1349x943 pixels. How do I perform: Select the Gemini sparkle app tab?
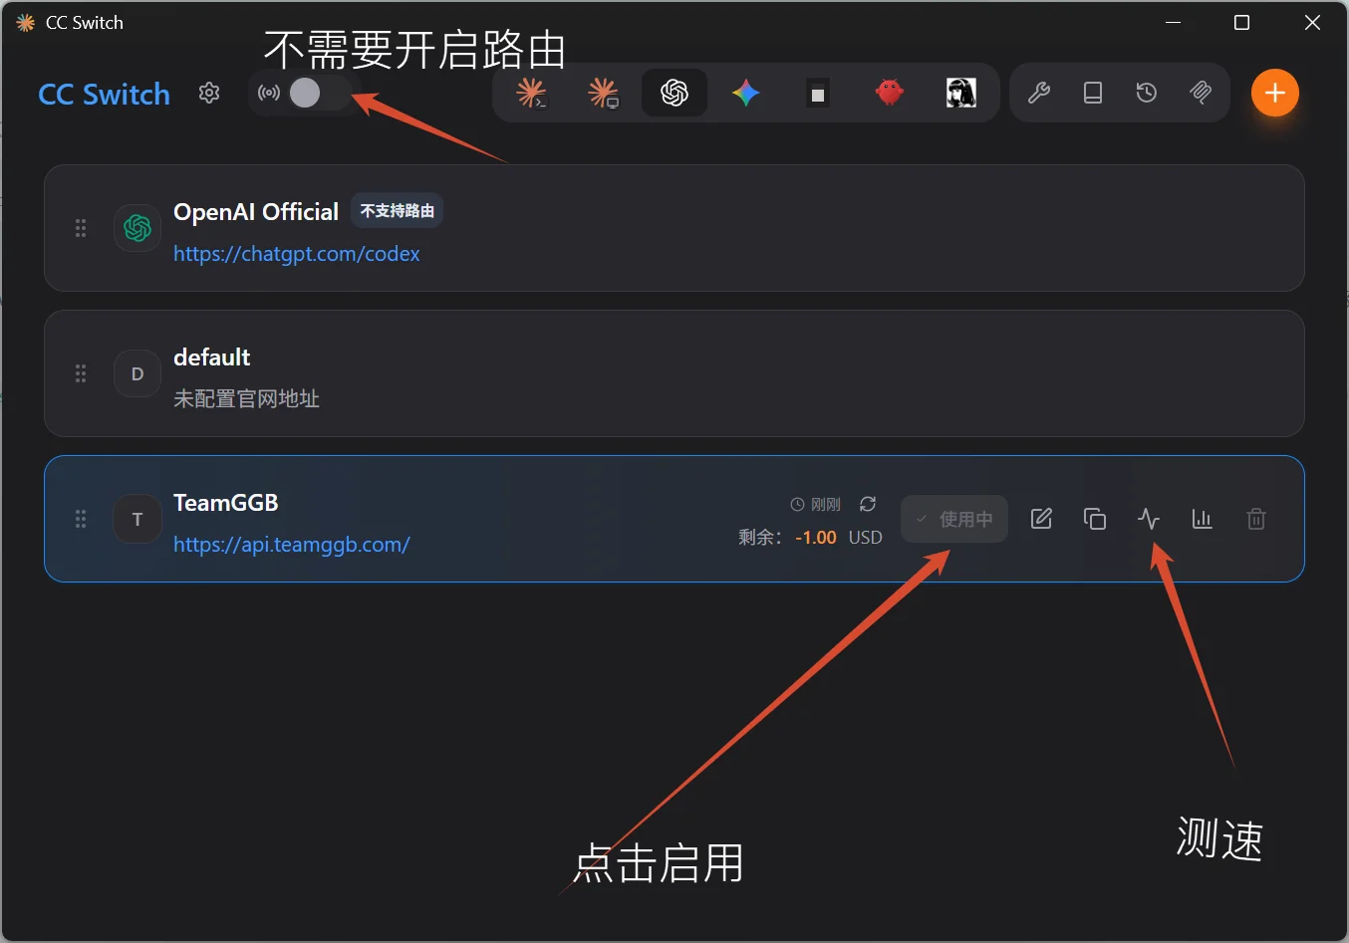[x=746, y=93]
